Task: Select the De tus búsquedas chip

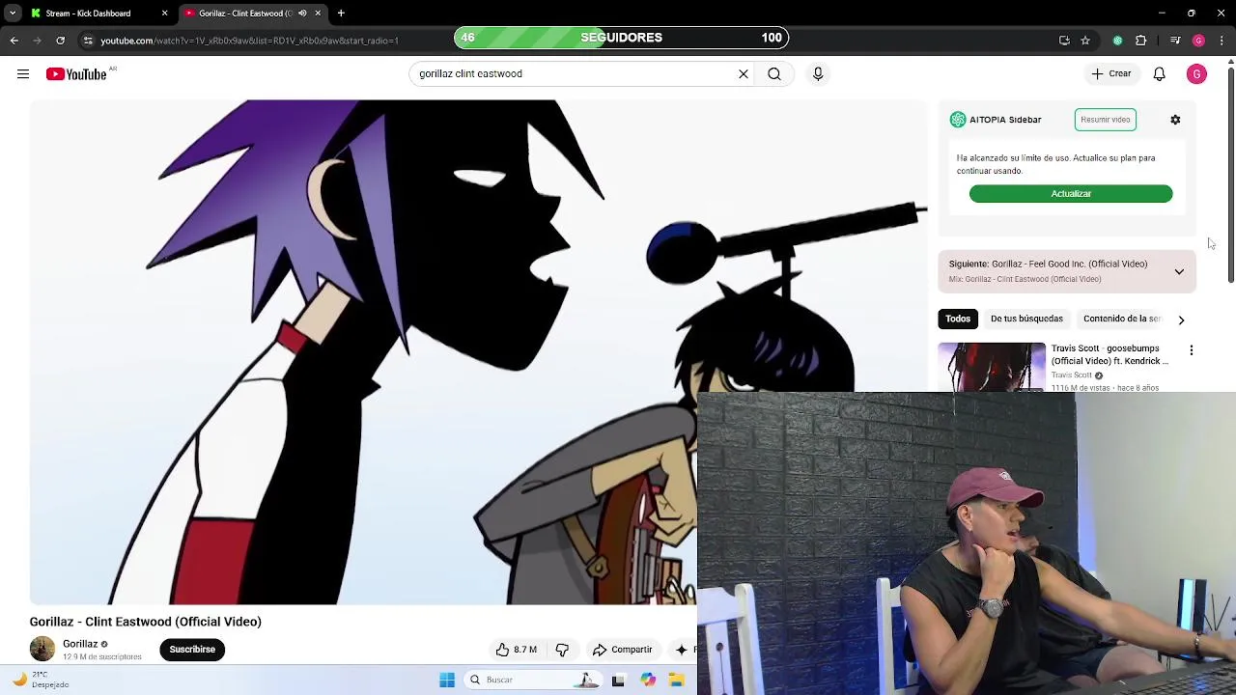Action: [1026, 319]
